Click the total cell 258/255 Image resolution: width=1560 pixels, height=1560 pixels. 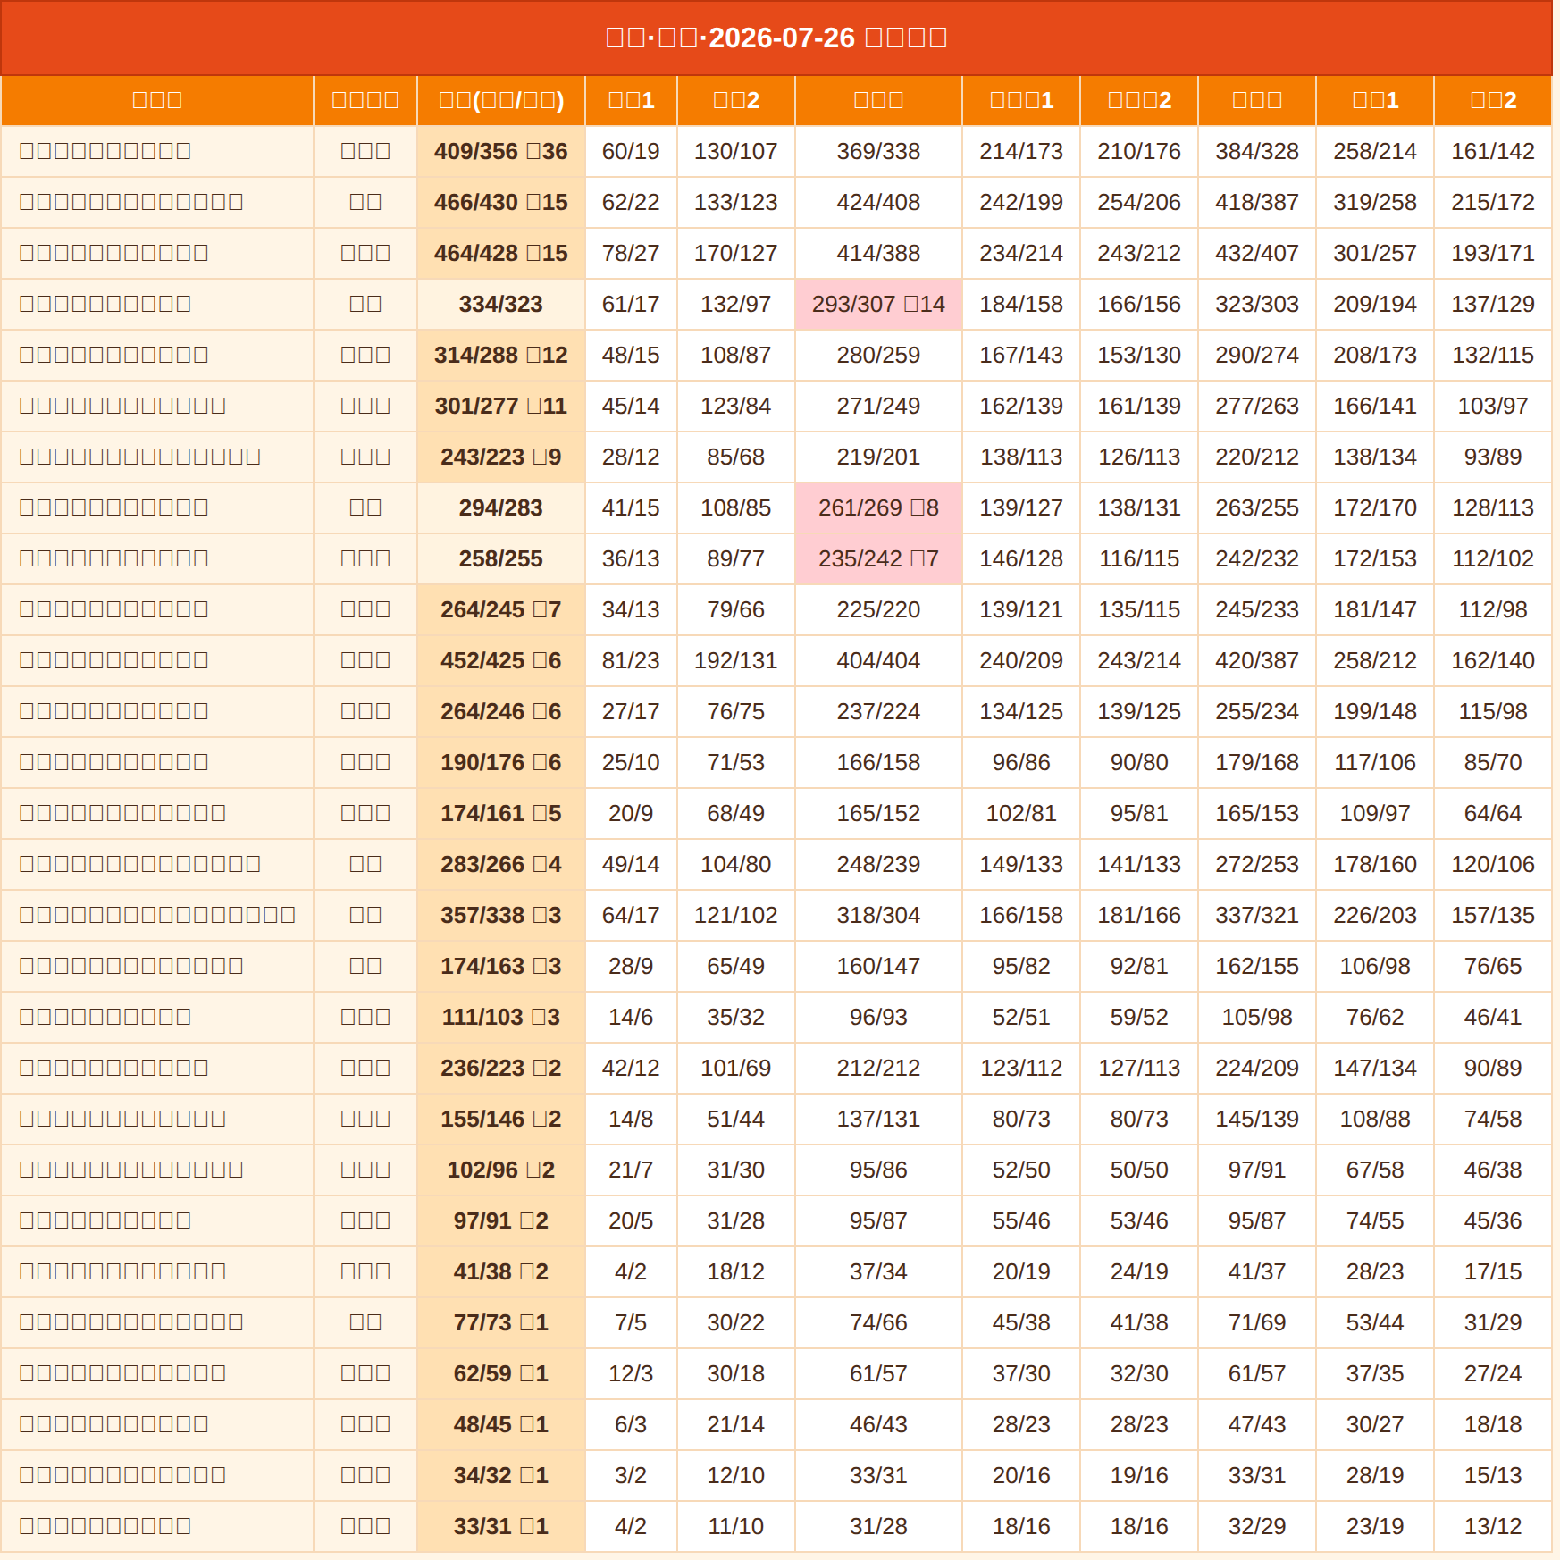click(501, 558)
